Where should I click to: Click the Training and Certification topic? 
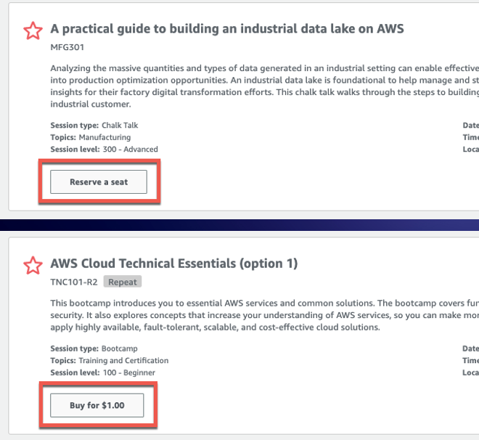123,361
